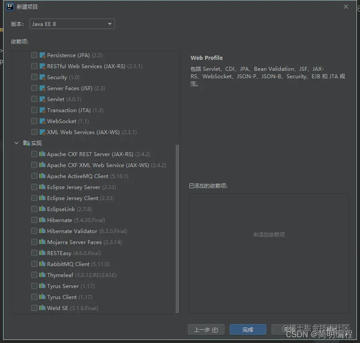
Task: Click the XML Web Services (JAX-WS) icon
Action: (x=42, y=132)
